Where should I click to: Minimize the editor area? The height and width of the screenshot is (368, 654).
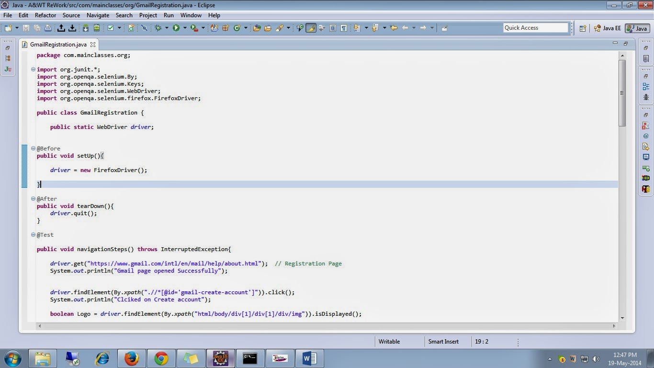tap(615, 43)
